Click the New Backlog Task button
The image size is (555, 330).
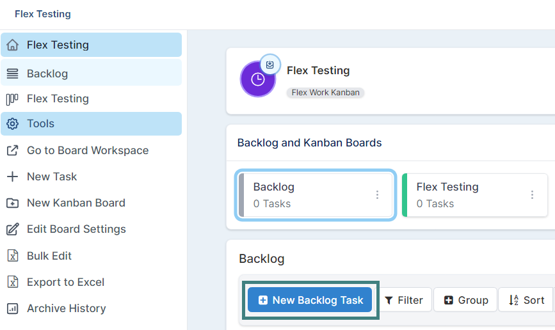(310, 300)
